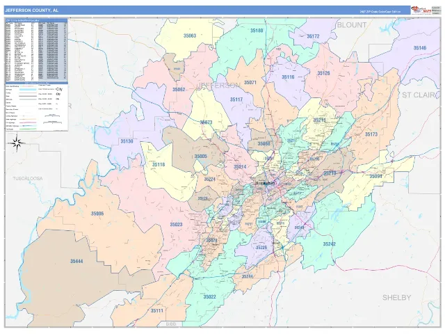Click the 35023 ZIP code label
The image size is (445, 334).
(176, 225)
